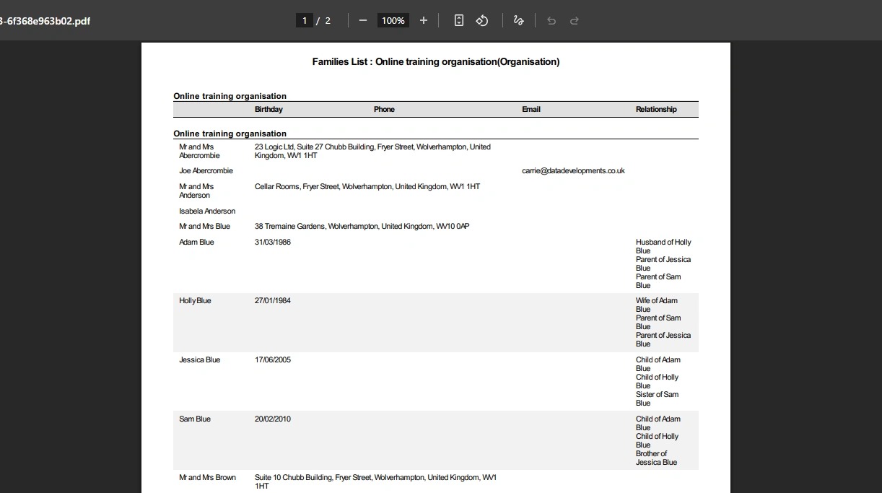Click the Joe Abercrombie name

click(206, 171)
